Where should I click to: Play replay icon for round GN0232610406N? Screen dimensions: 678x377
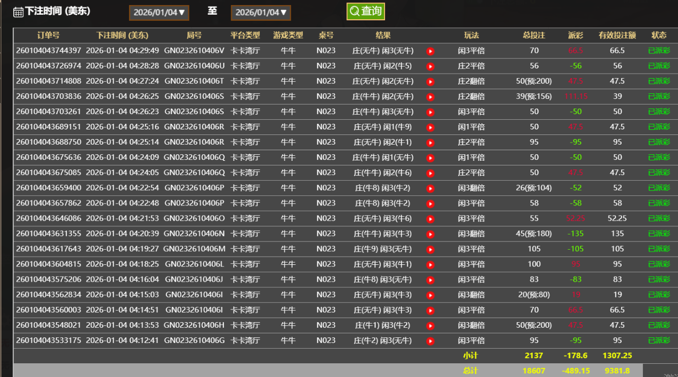pos(430,234)
